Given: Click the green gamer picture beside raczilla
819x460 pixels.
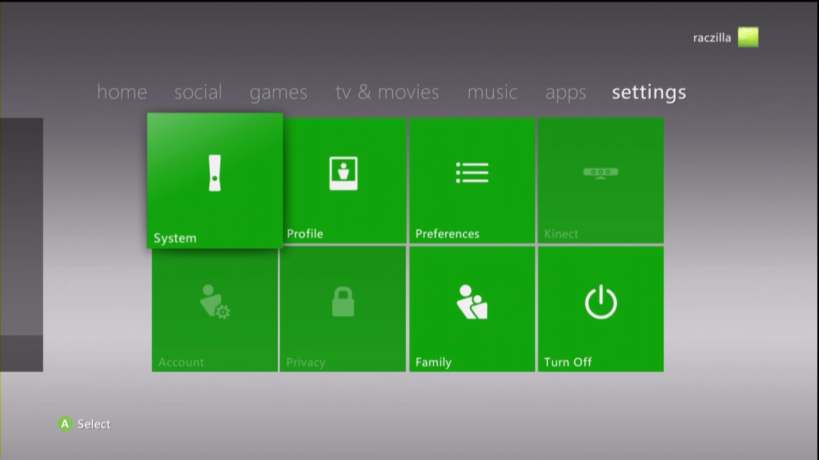Looking at the screenshot, I should click(x=748, y=37).
